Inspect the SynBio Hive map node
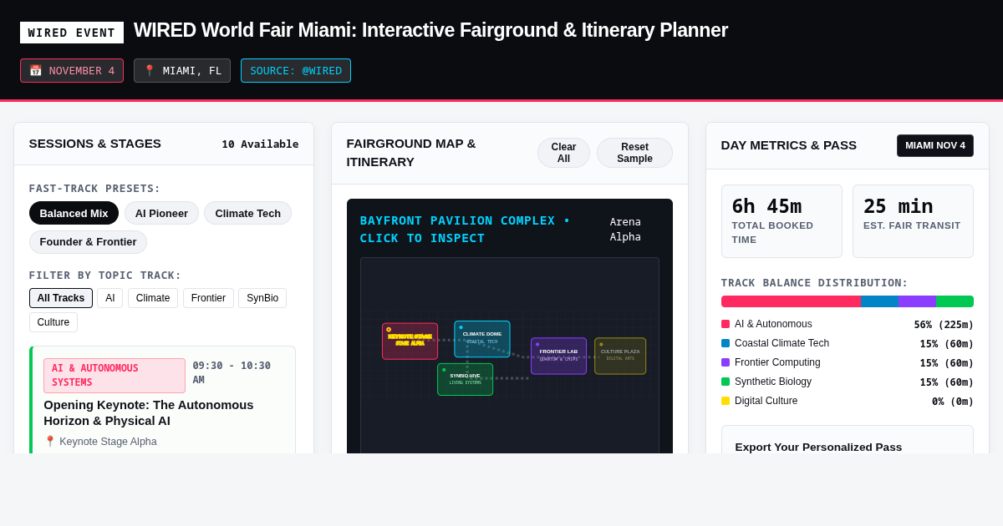Viewport: 1003px width, 526px height. click(x=465, y=379)
